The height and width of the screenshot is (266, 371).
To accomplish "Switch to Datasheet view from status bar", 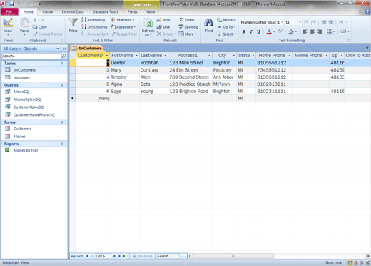I will (x=350, y=262).
